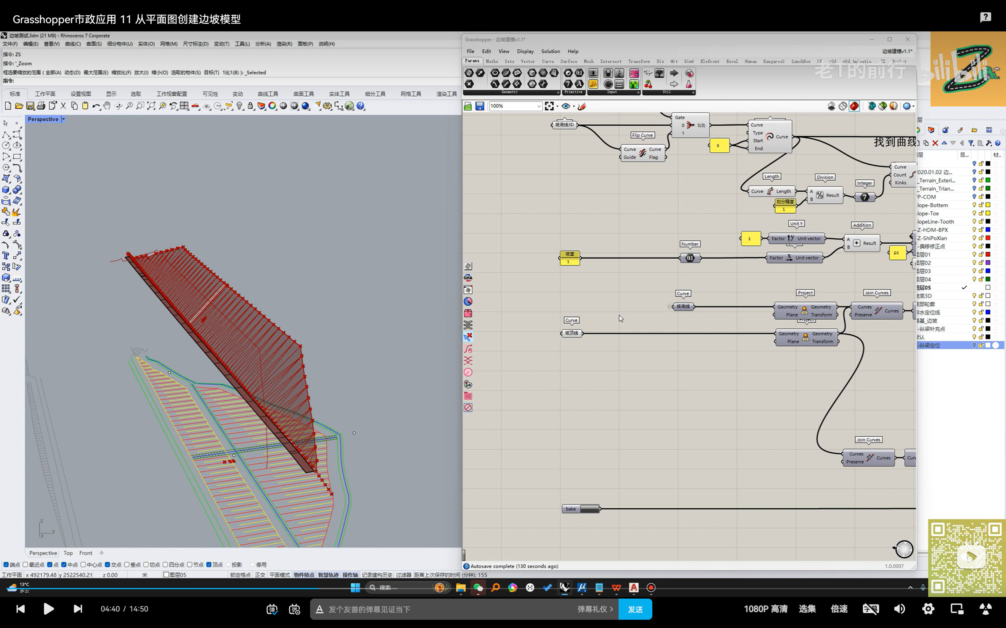Viewport: 1006px width, 628px height.
Task: Select the cherry picker Util component icon
Action: tap(648, 84)
